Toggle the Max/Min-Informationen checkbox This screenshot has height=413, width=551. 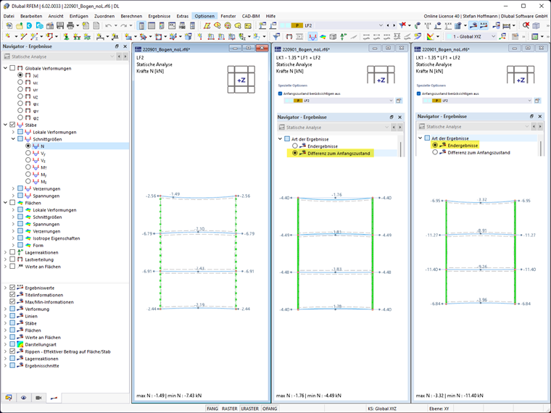12,301
